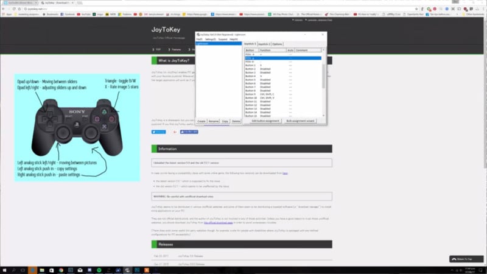
Task: Open the TOP navigation item on website
Action: click(x=157, y=49)
